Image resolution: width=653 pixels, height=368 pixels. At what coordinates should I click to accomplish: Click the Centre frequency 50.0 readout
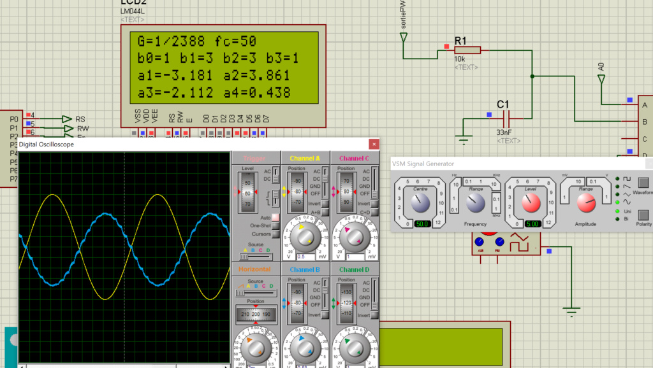point(422,223)
